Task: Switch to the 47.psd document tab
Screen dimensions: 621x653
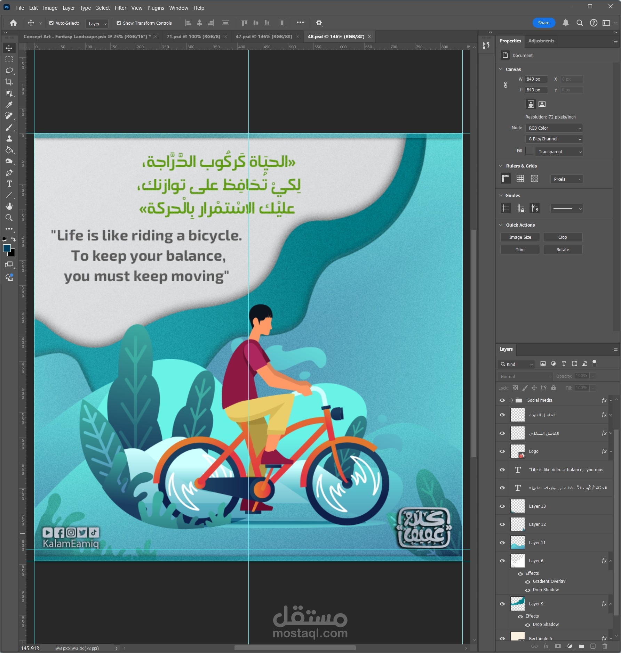Action: (x=263, y=36)
